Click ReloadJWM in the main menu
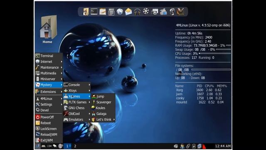This screenshot has height=150, width=266. [49, 135]
